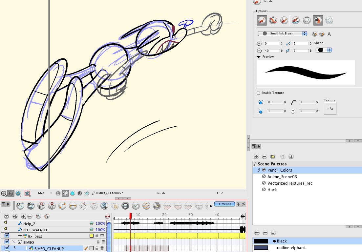This screenshot has width=362, height=252.
Task: Select the Pencil_Colors palette
Action: tap(307, 170)
